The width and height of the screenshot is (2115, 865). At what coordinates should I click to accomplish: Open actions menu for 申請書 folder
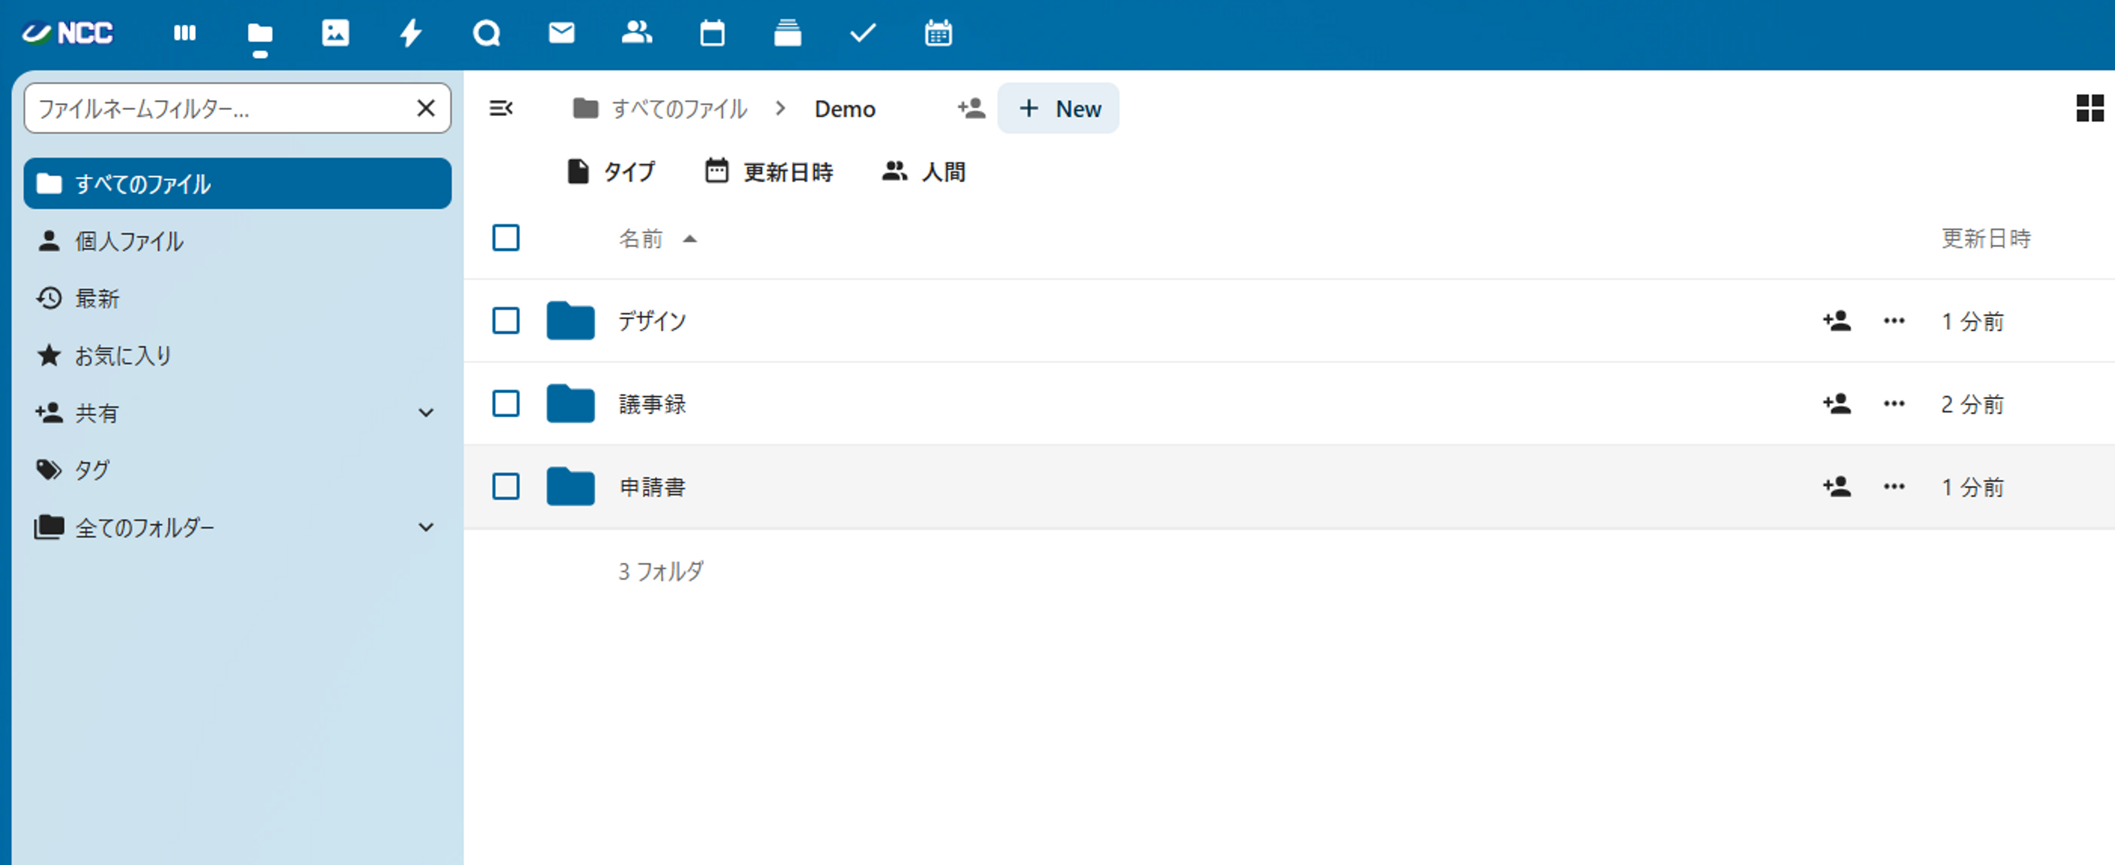pos(1894,487)
